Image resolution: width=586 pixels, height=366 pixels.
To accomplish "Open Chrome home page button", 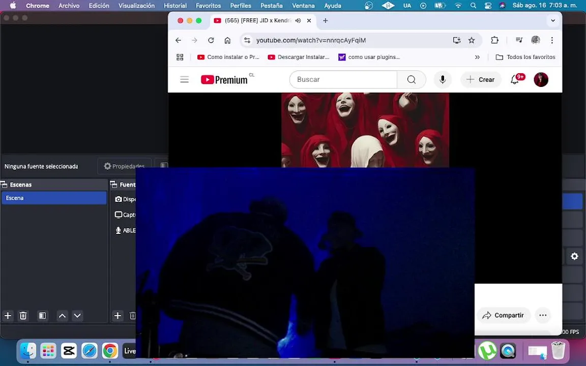I will (x=227, y=40).
